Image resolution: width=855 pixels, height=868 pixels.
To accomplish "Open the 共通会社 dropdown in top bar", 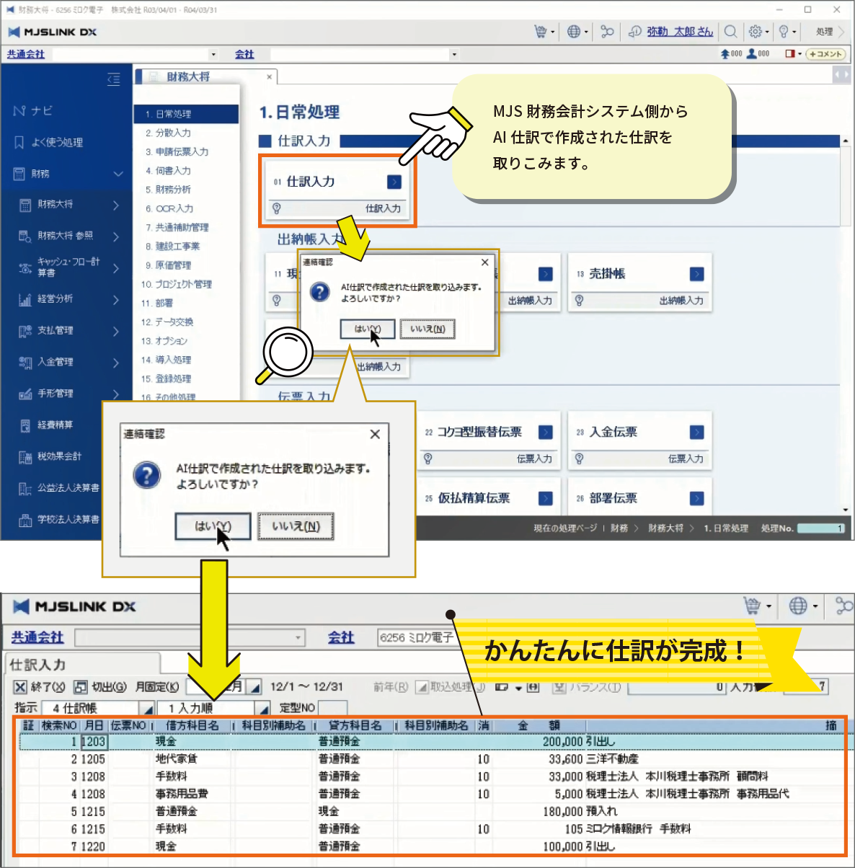I will click(x=213, y=54).
